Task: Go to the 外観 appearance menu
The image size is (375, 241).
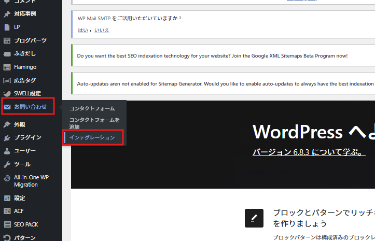Action: pyautogui.click(x=20, y=124)
